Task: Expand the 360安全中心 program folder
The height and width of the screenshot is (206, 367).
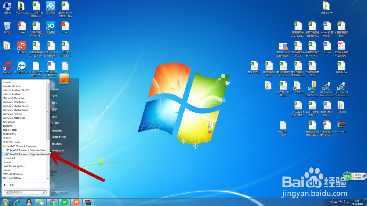Action: coord(9,134)
